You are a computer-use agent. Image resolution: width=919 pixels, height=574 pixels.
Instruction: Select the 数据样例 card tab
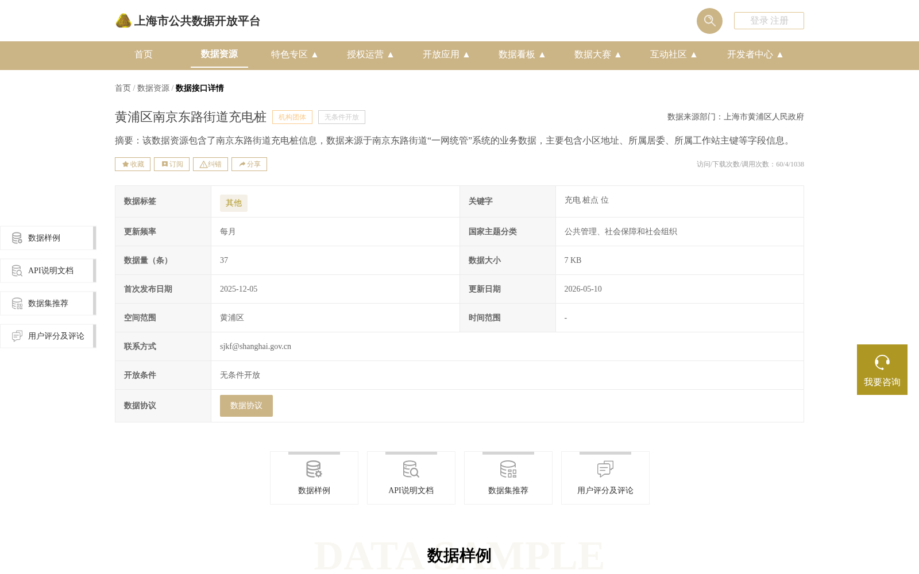point(314,478)
